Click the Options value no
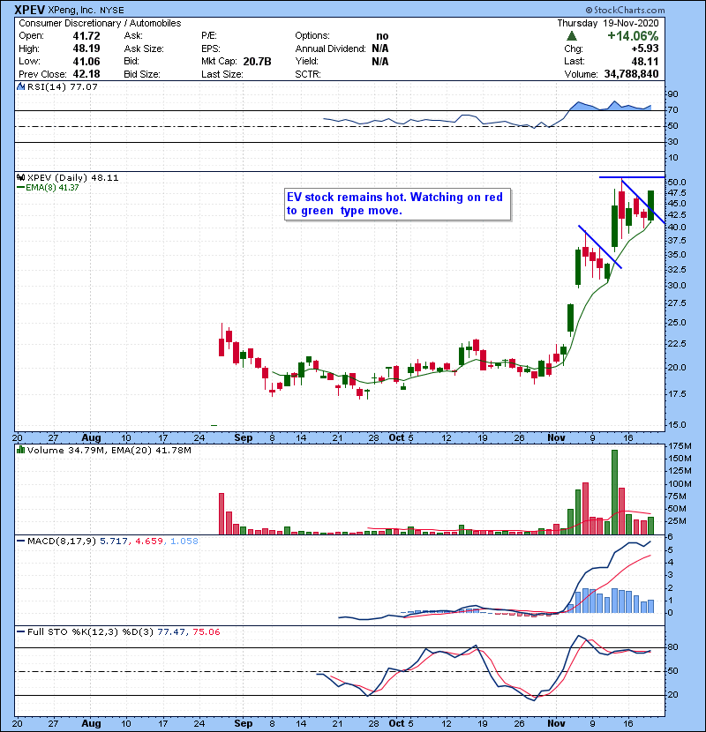Screen dimensions: 706x732 [x=382, y=36]
